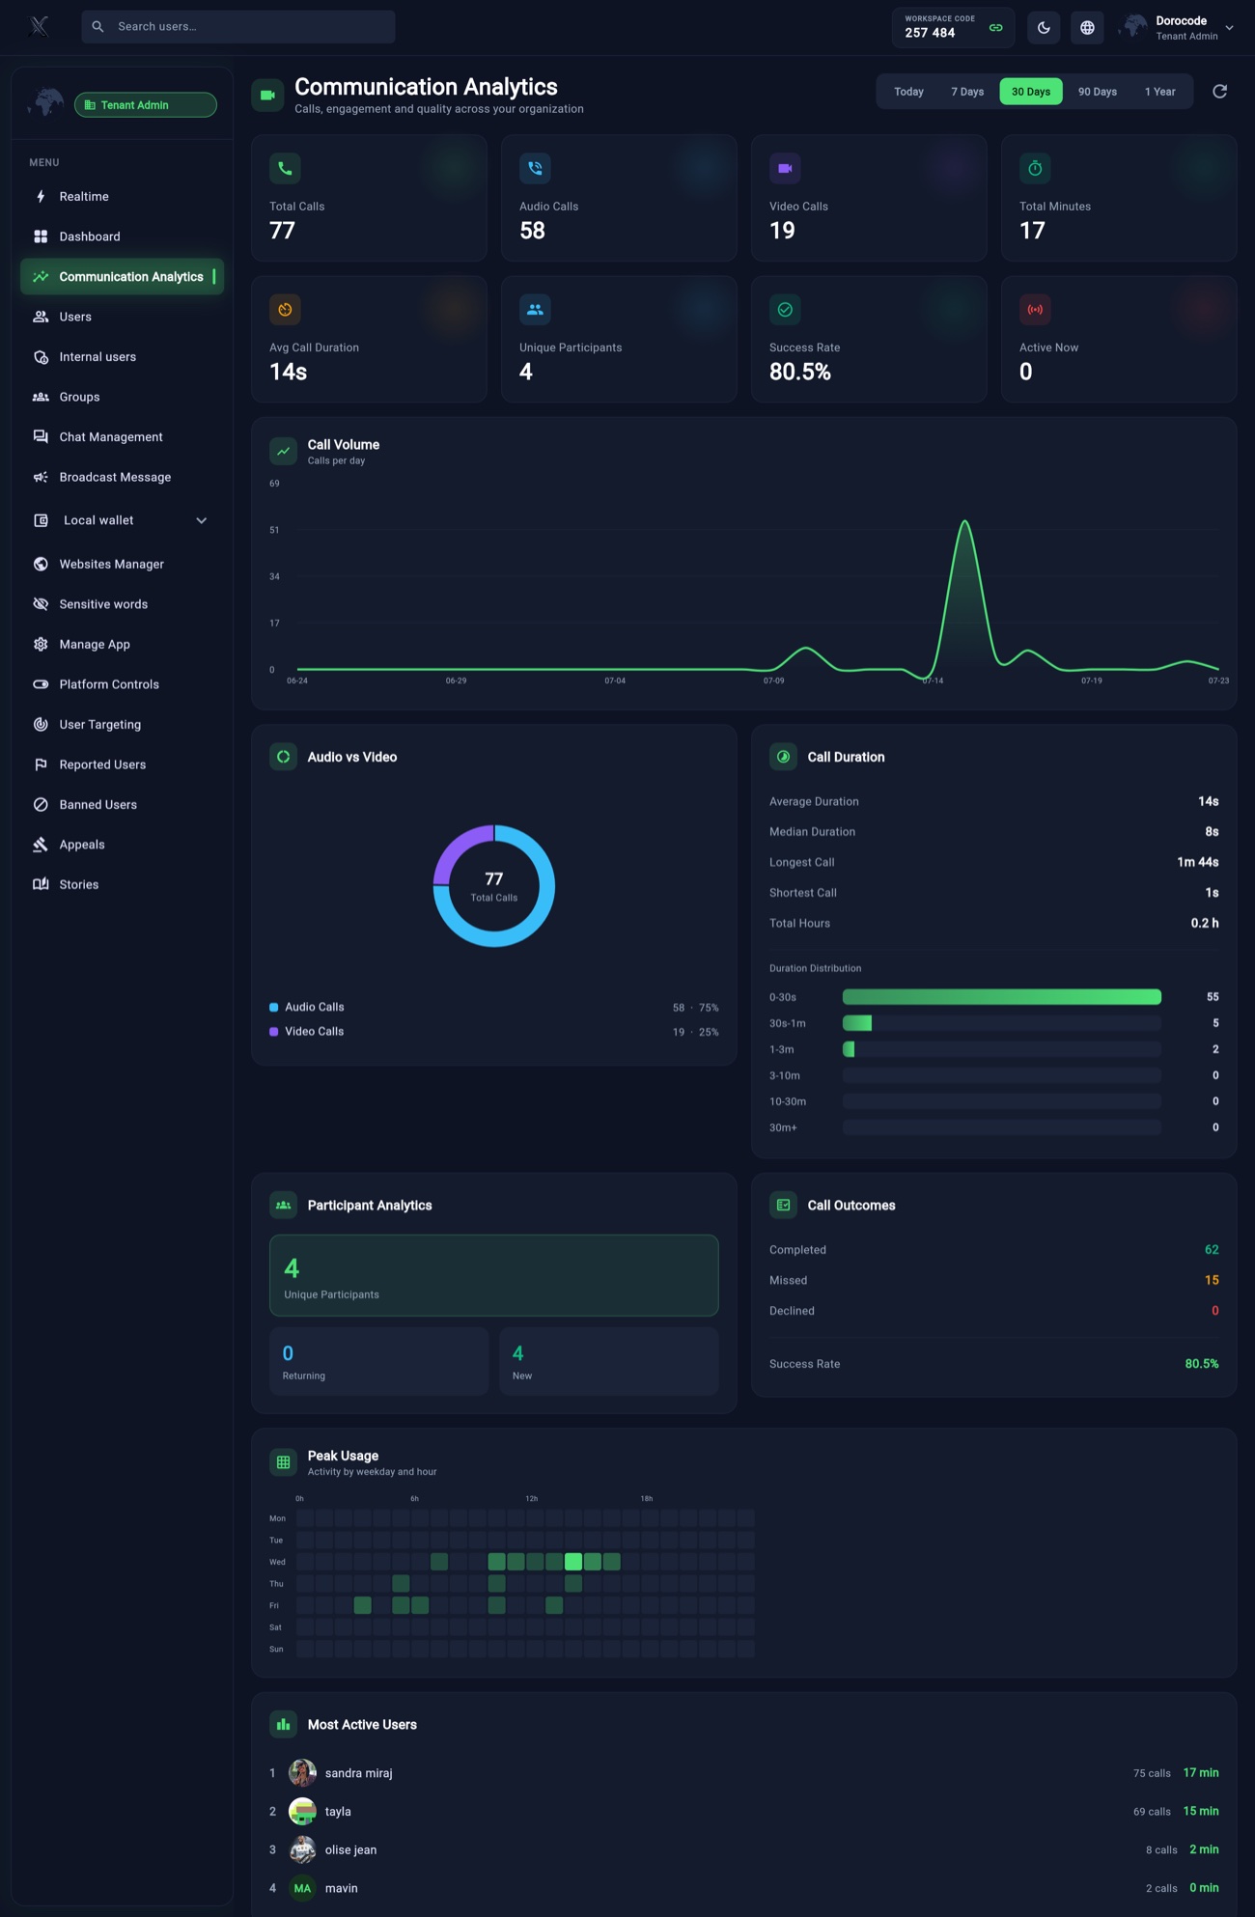This screenshot has height=1917, width=1255.
Task: Open the language globe icon
Action: (x=1087, y=27)
